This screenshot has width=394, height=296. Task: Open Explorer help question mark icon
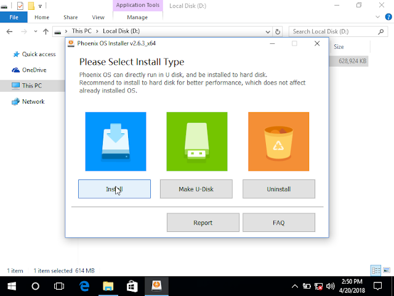(x=388, y=17)
